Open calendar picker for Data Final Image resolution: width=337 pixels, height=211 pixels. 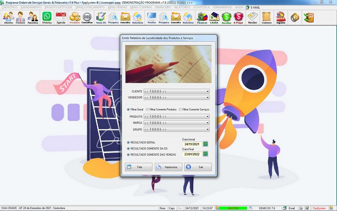(x=206, y=154)
